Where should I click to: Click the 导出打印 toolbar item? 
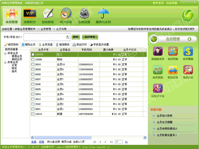pos(80,45)
